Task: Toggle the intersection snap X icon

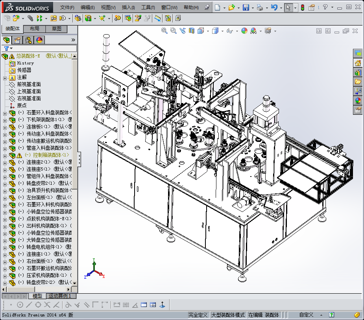Action: click(47, 305)
